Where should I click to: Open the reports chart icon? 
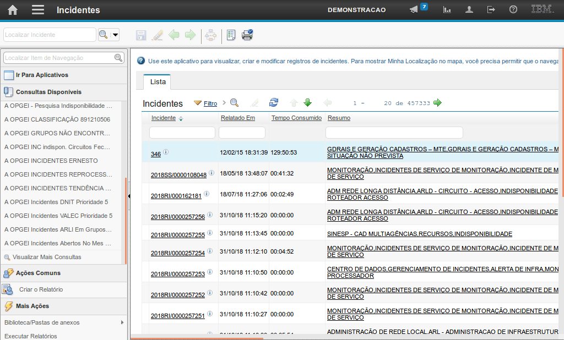(447, 10)
